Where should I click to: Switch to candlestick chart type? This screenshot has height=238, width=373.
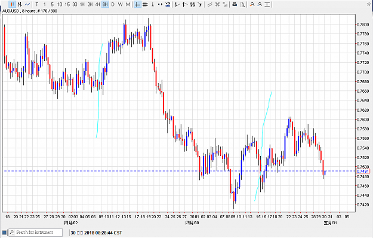click(x=12, y=4)
